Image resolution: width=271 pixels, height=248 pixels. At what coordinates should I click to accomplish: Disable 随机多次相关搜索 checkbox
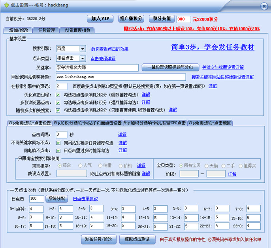coord(58,110)
